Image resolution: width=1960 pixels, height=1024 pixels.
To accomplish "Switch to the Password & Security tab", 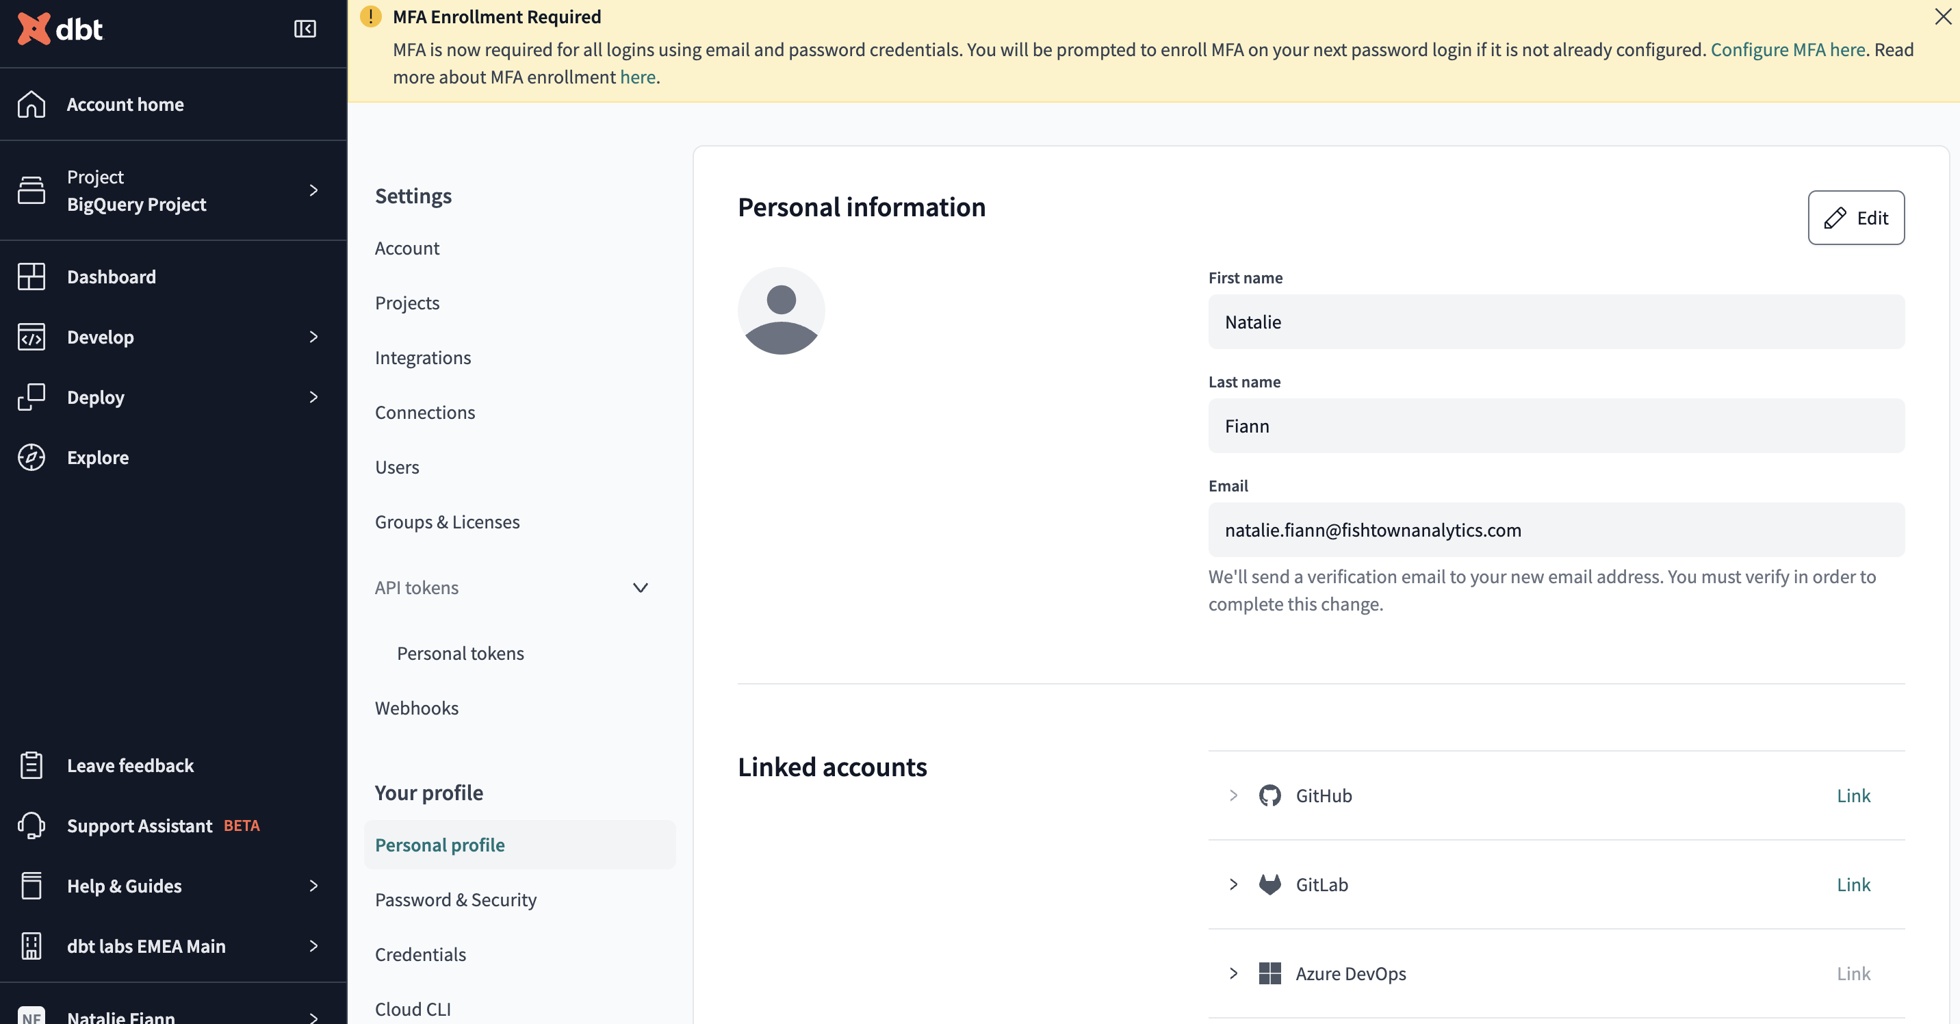I will [x=455, y=899].
